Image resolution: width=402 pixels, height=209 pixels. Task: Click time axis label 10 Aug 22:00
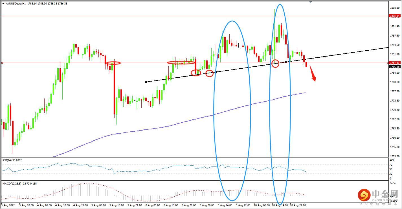[x=297, y=205]
